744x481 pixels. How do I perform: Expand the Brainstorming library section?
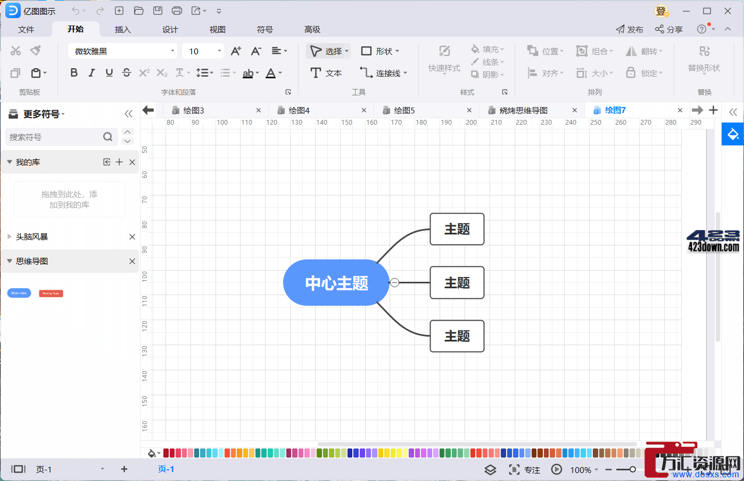point(10,237)
